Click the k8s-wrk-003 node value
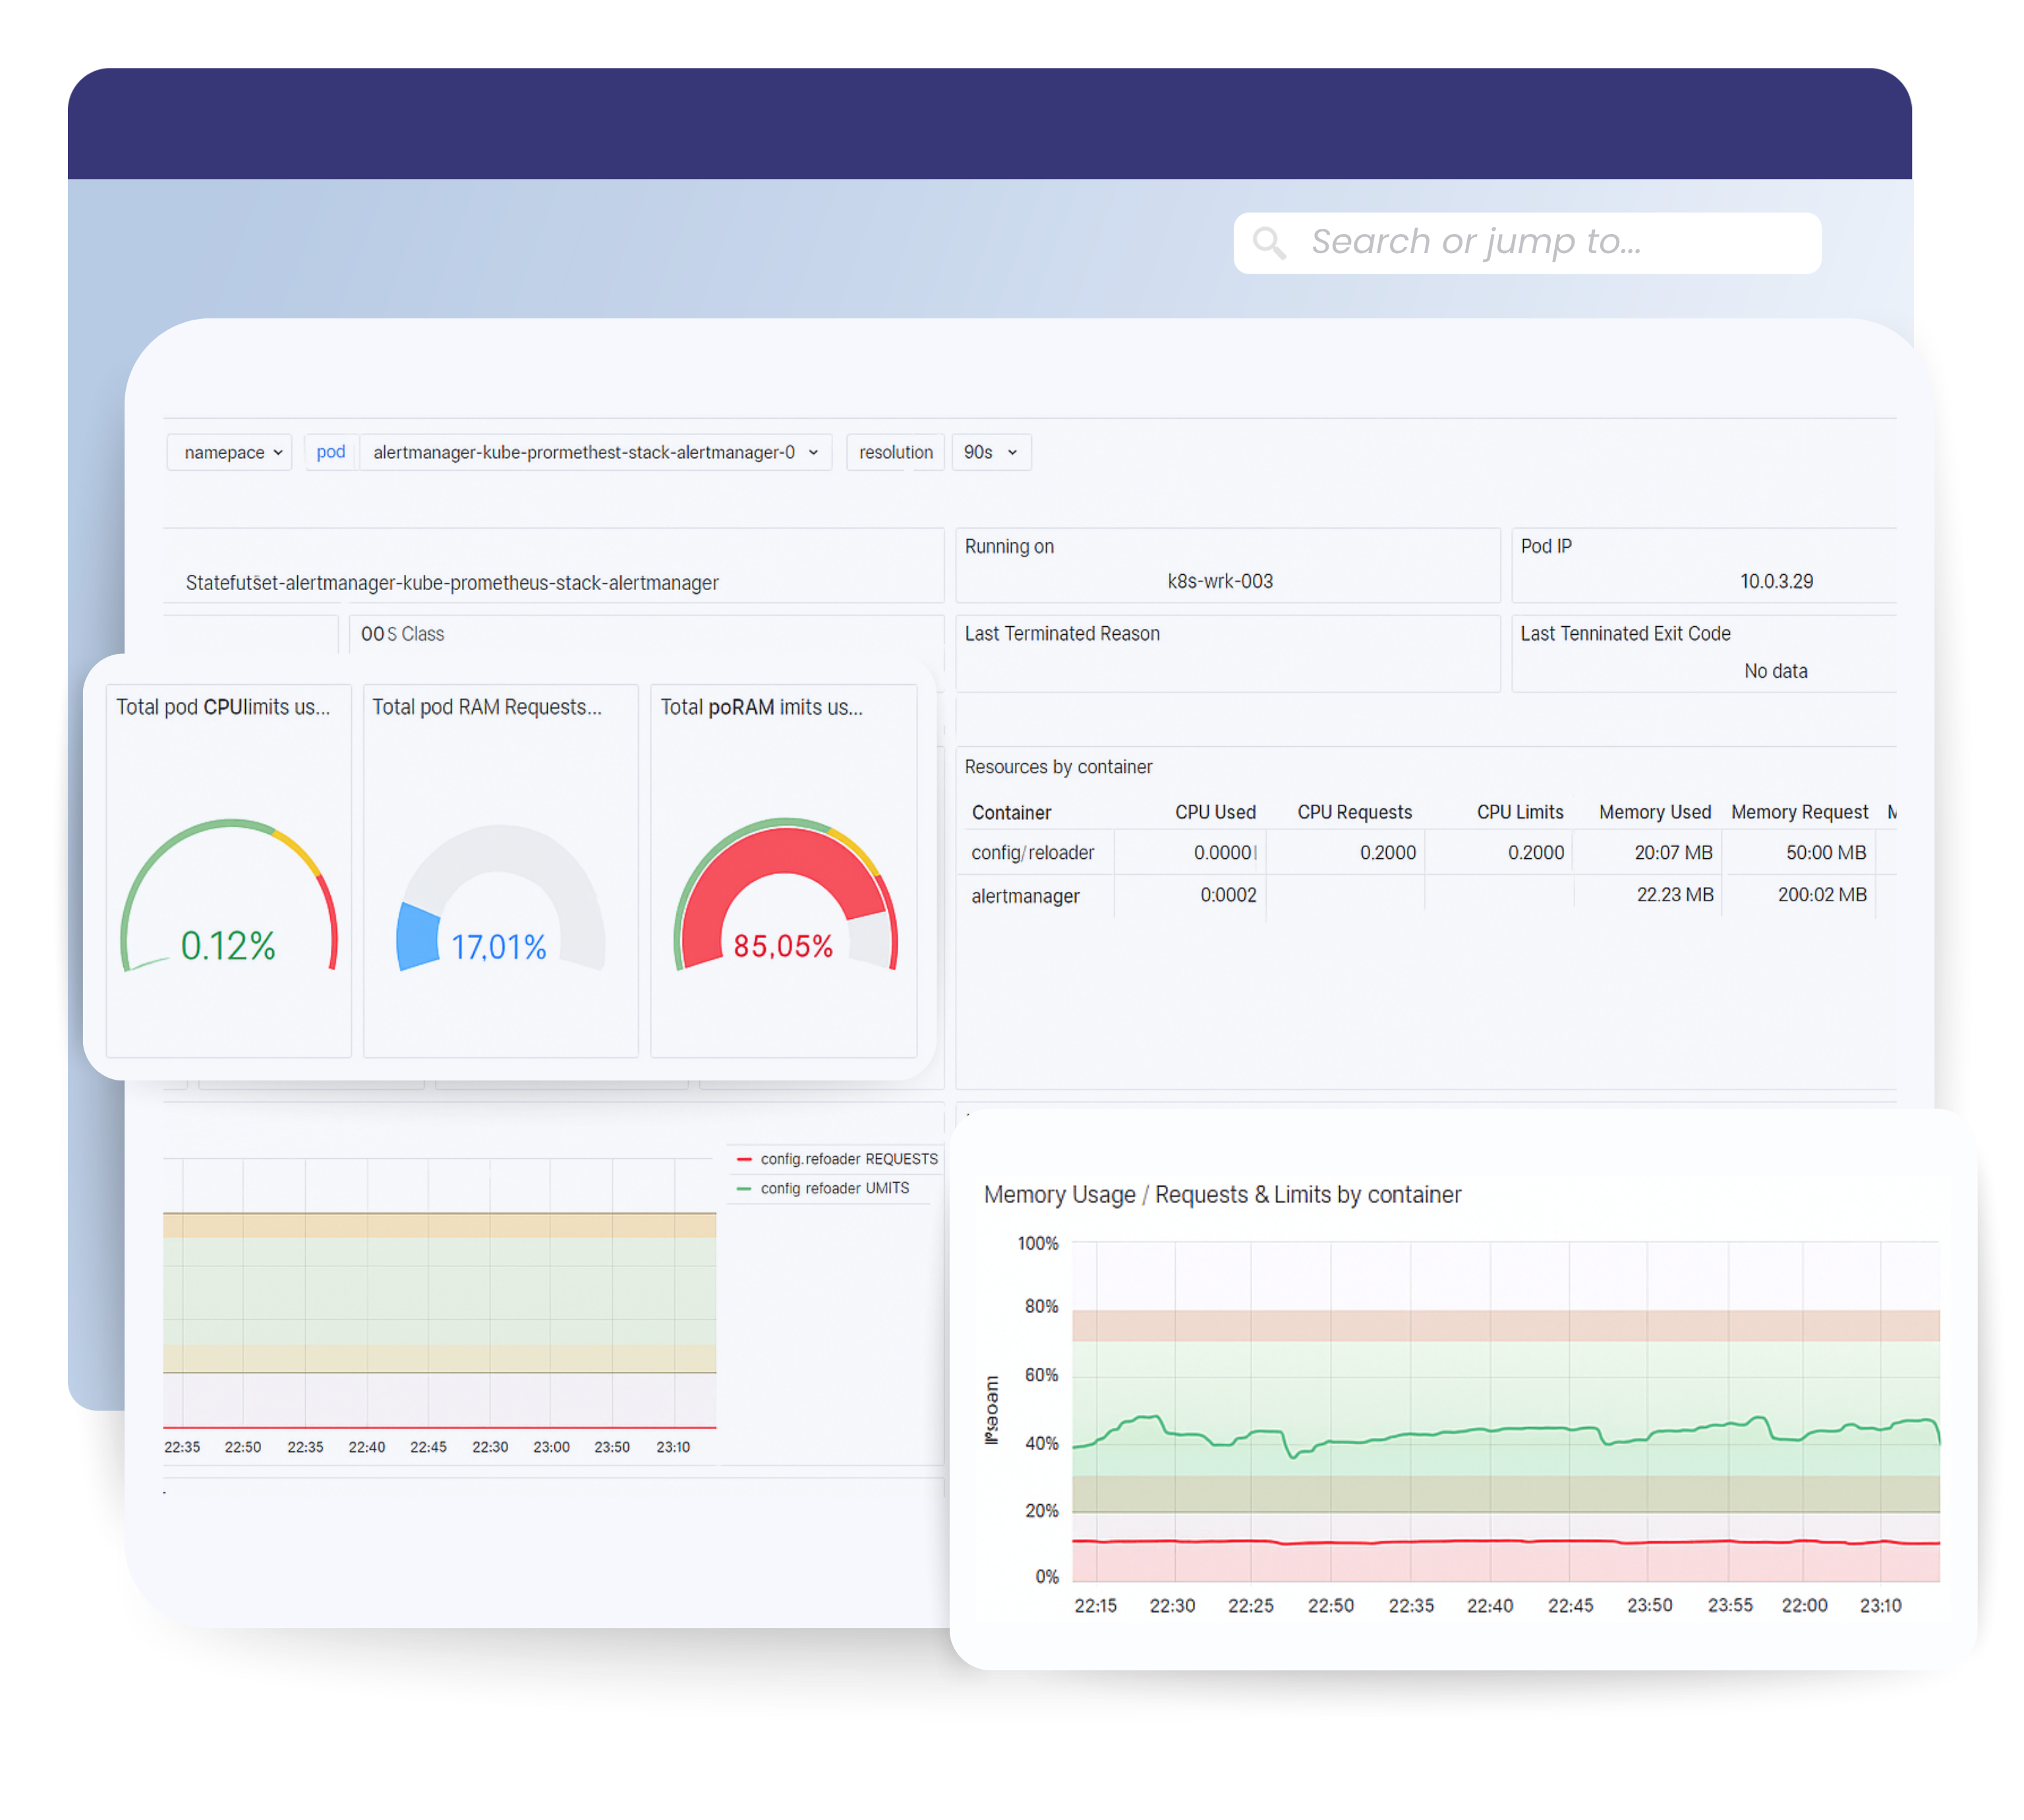The width and height of the screenshot is (2024, 1820). coord(1219,581)
